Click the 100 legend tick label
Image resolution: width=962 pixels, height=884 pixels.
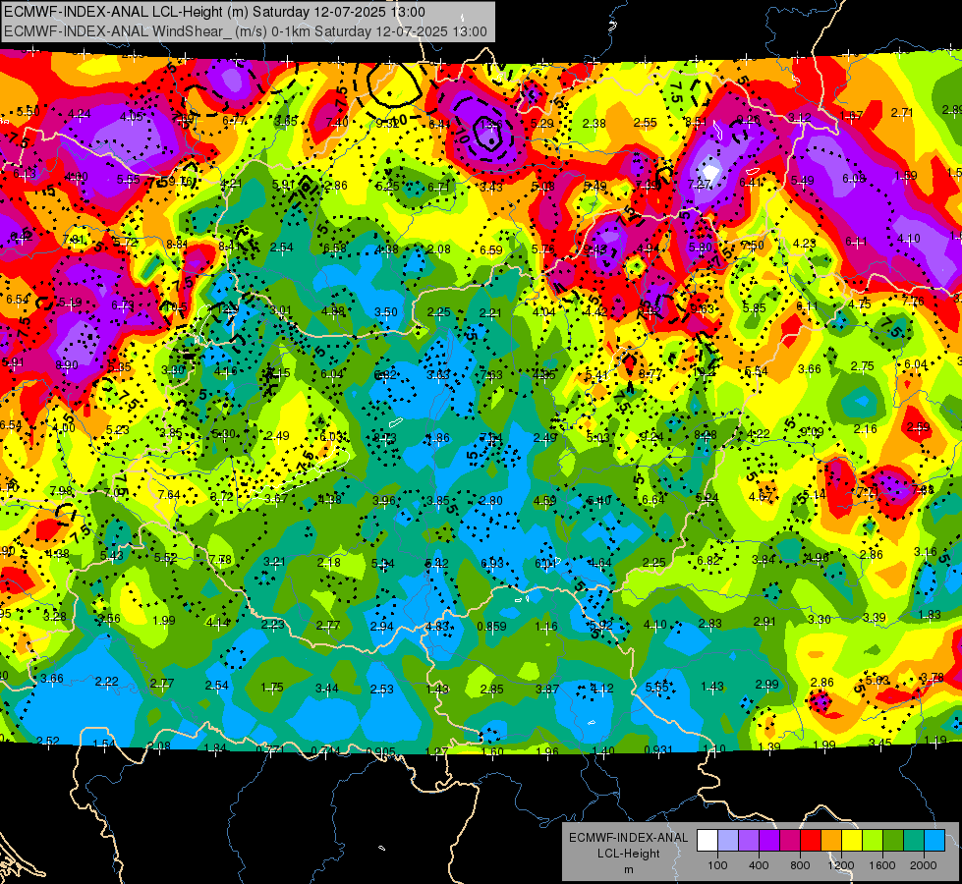[717, 865]
